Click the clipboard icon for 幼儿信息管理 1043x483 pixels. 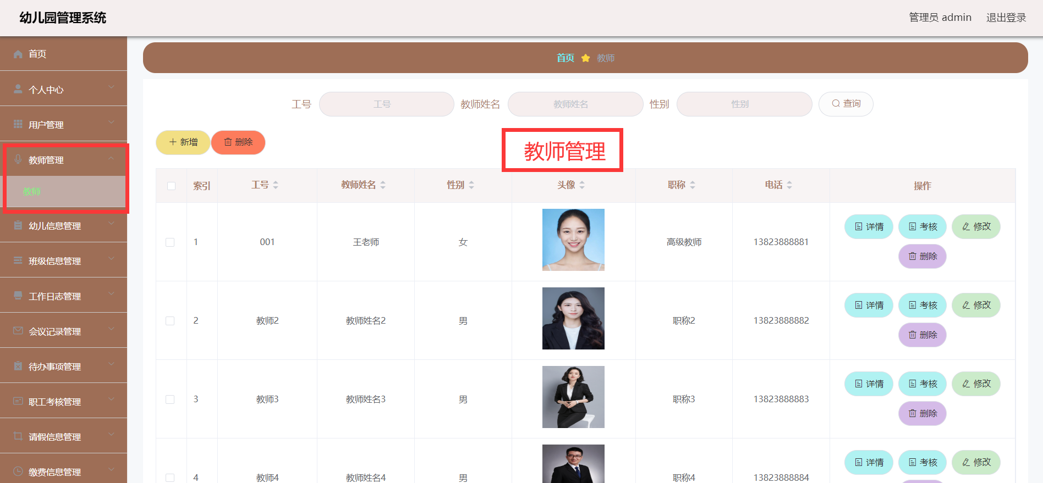pyautogui.click(x=18, y=225)
